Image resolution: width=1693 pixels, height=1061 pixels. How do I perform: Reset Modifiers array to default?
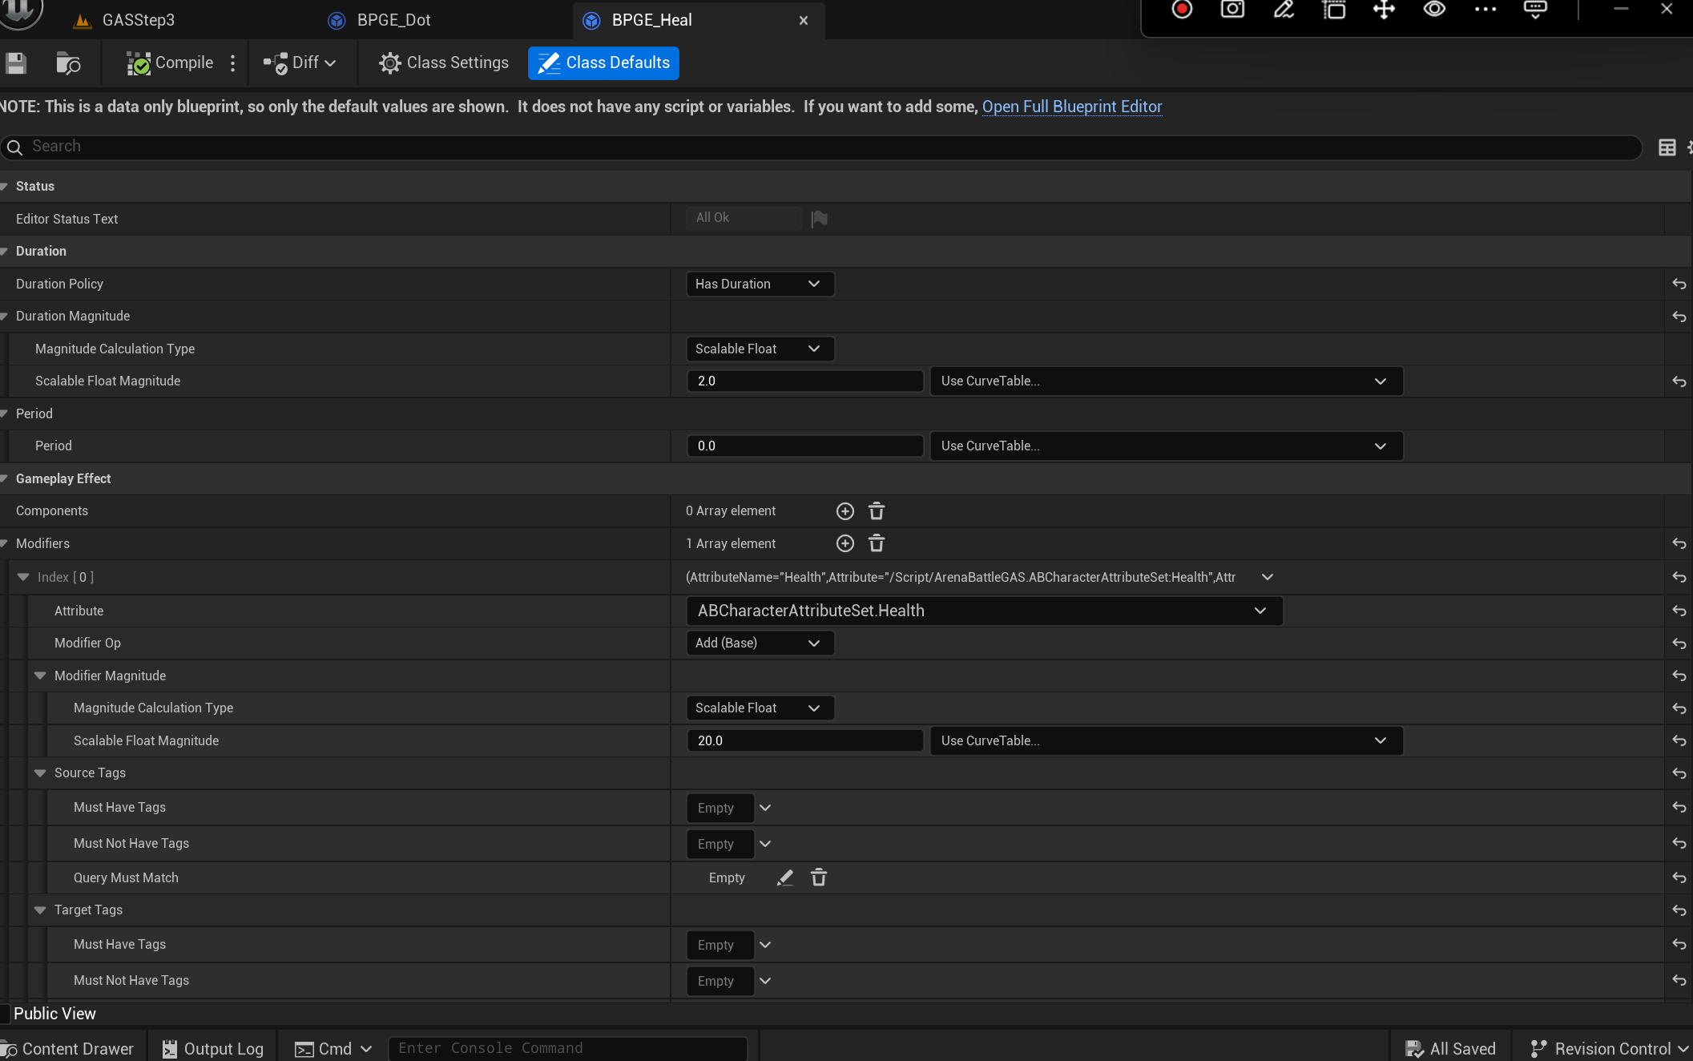1679,544
